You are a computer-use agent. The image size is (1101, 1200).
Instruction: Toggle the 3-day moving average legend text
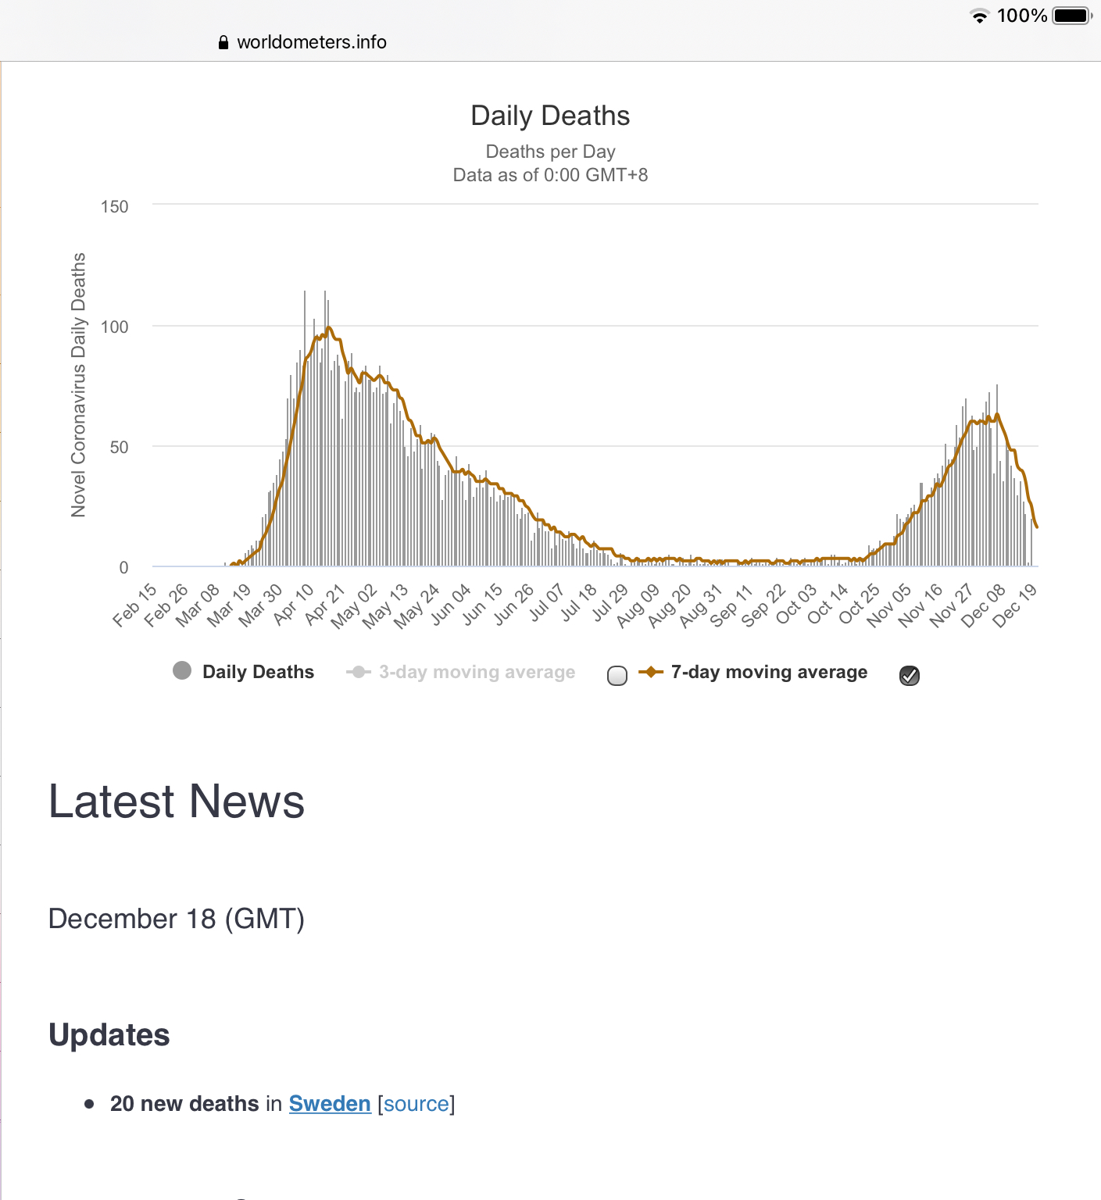(x=477, y=673)
